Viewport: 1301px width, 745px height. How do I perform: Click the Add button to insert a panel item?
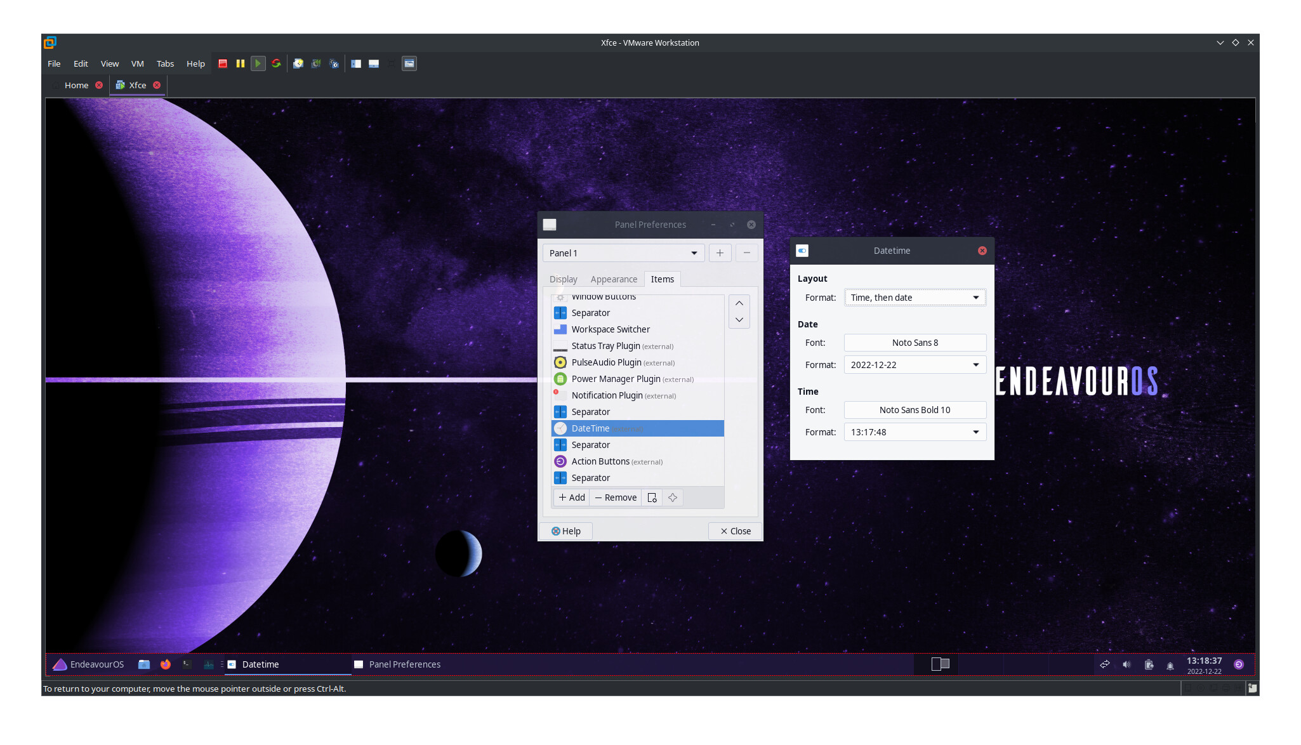[x=571, y=498]
